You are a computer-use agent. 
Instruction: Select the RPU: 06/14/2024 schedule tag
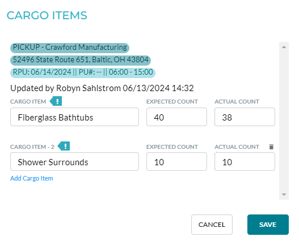pyautogui.click(x=83, y=73)
